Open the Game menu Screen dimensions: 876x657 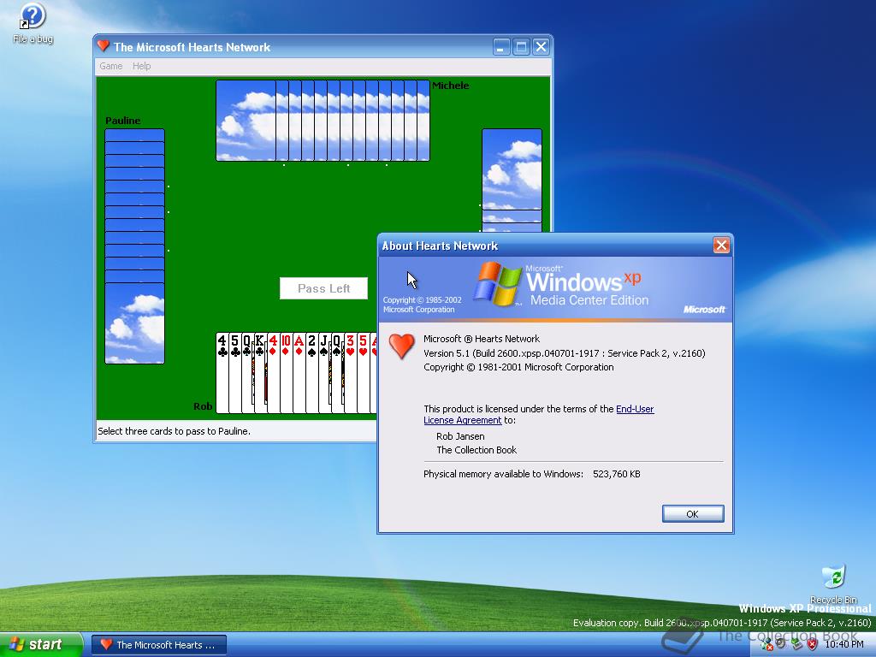click(x=109, y=66)
